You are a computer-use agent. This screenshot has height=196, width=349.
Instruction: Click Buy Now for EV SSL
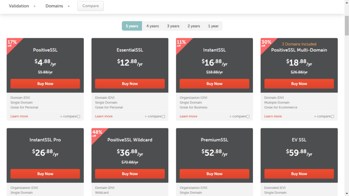[x=299, y=174]
